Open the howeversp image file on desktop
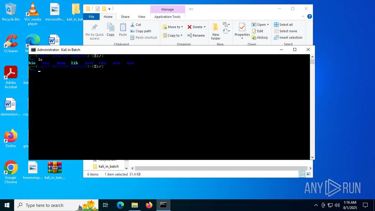 (x=33, y=170)
